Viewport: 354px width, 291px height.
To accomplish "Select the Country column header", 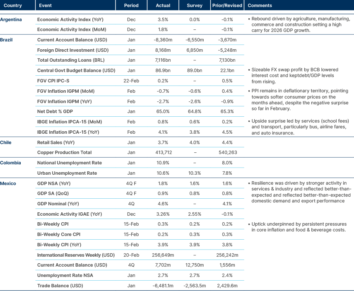I will click(12, 5).
